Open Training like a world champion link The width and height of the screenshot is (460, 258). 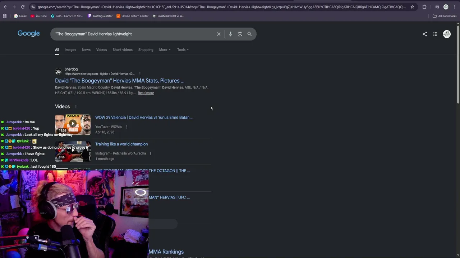[121, 144]
